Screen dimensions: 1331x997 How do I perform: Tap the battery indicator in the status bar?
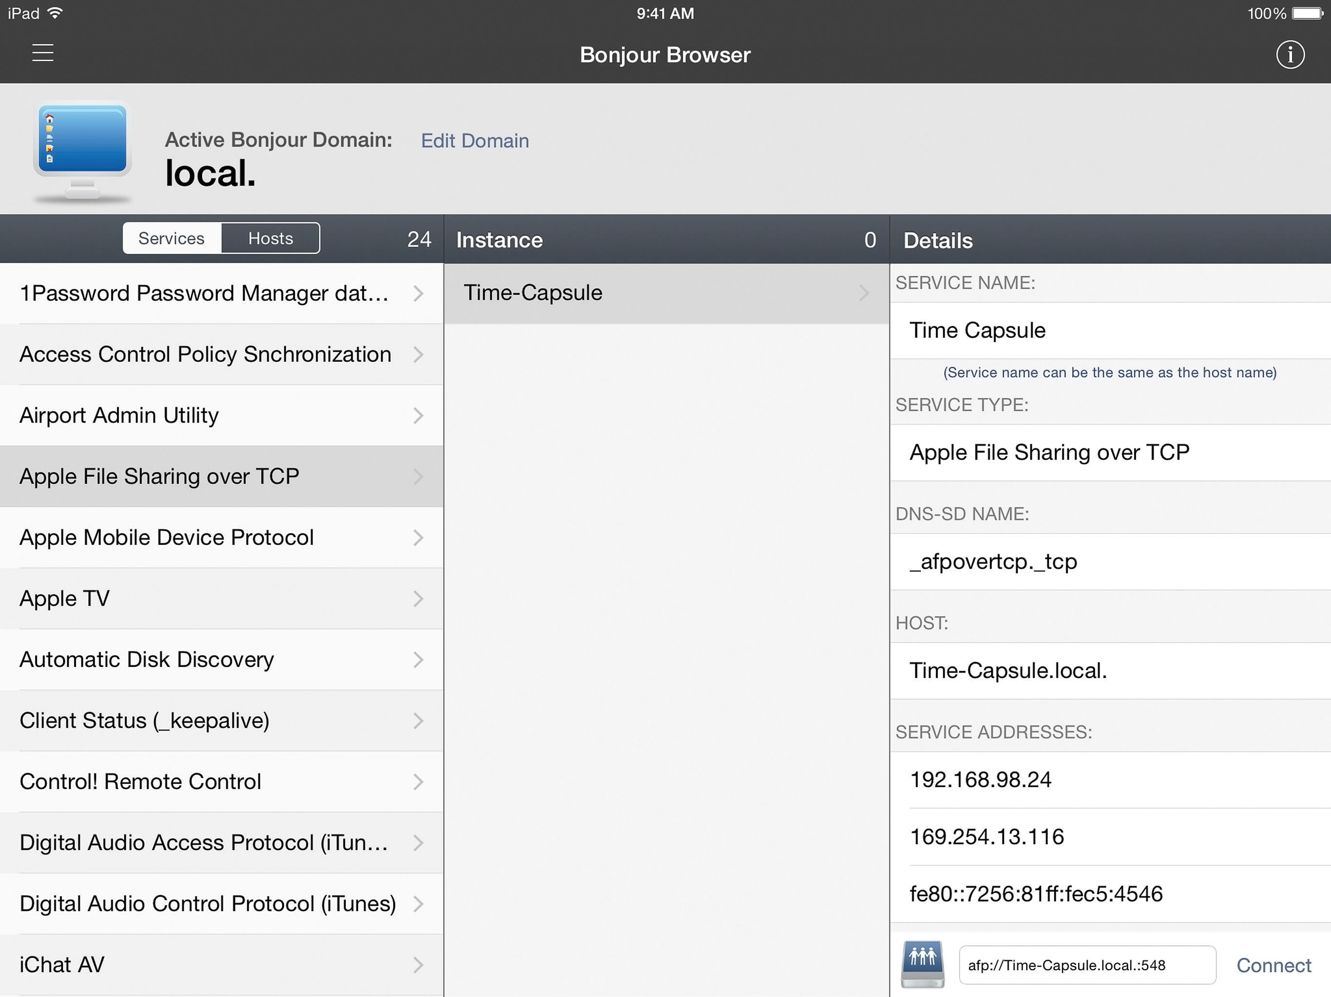coord(1306,13)
